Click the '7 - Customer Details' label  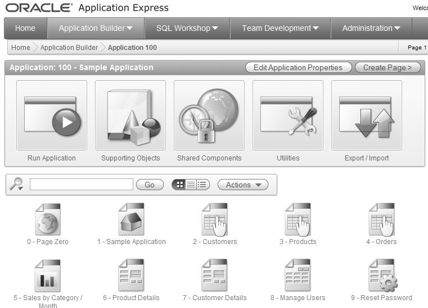(x=214, y=298)
